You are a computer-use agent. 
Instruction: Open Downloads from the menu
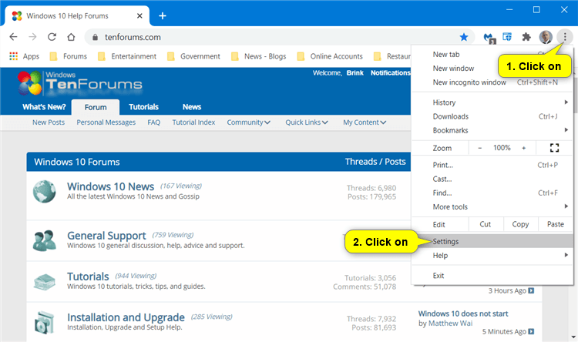[x=492, y=116]
